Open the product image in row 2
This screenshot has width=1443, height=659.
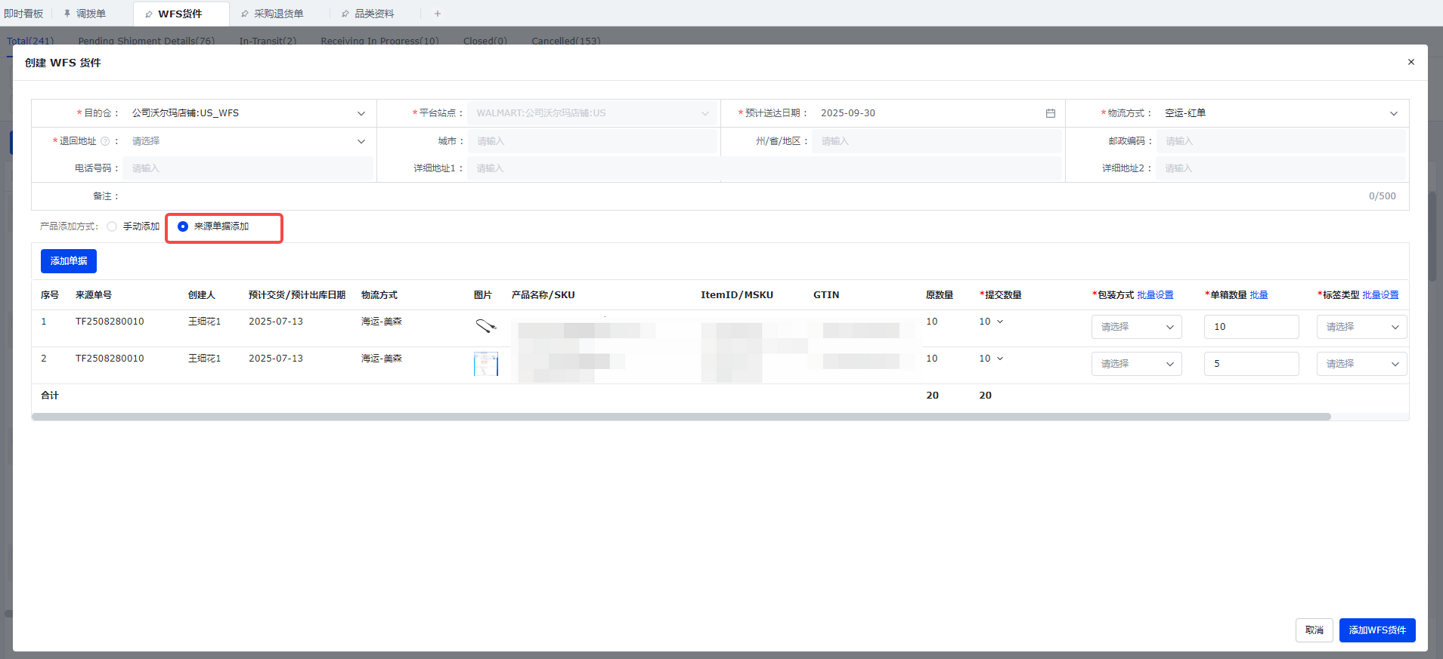(486, 364)
